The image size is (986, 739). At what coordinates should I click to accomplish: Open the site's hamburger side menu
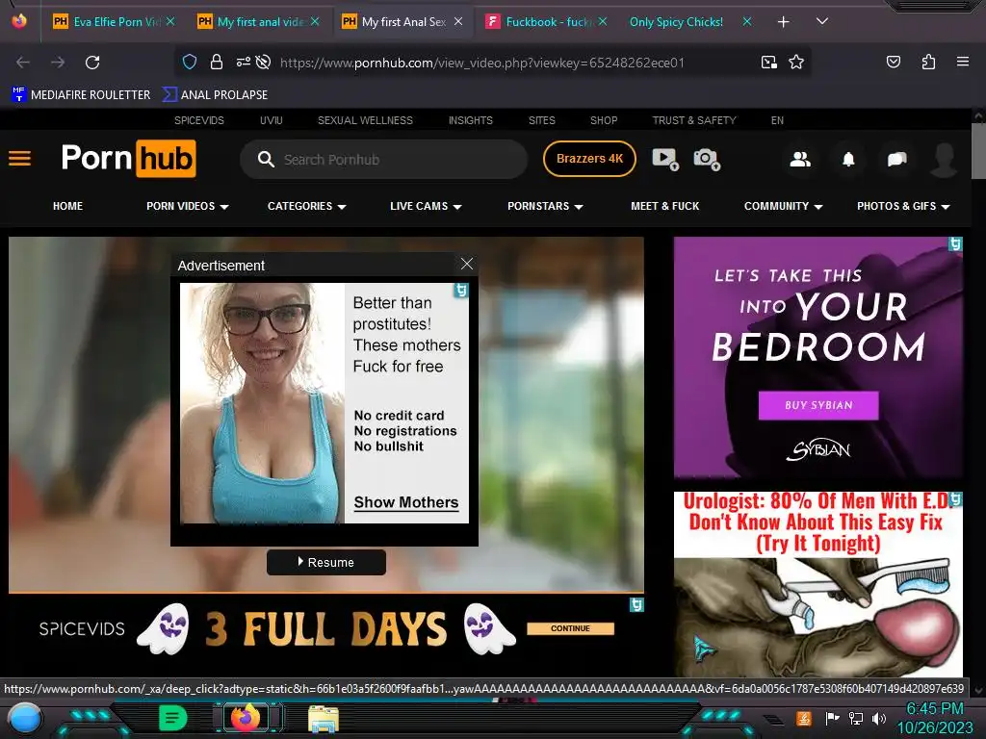click(19, 159)
